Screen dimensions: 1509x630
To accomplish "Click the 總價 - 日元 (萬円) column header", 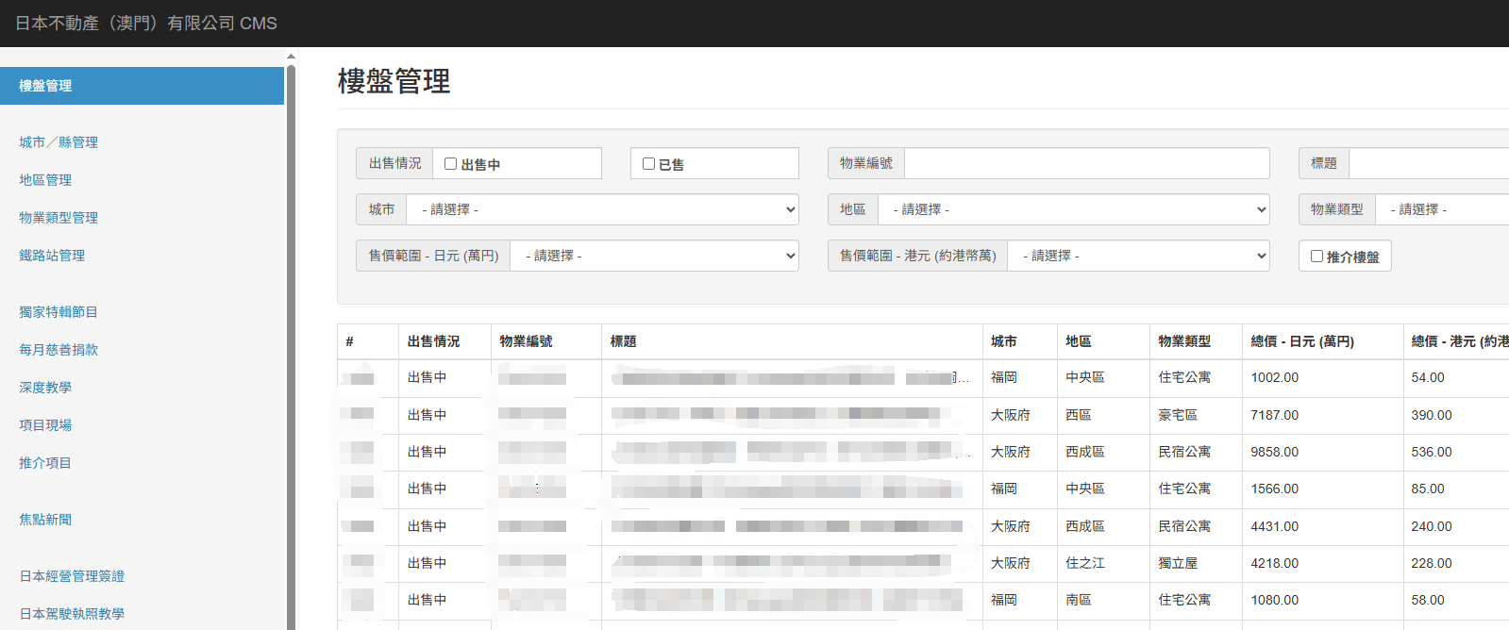I will (1322, 341).
